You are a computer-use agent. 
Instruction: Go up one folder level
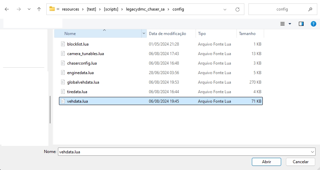coord(39,9)
